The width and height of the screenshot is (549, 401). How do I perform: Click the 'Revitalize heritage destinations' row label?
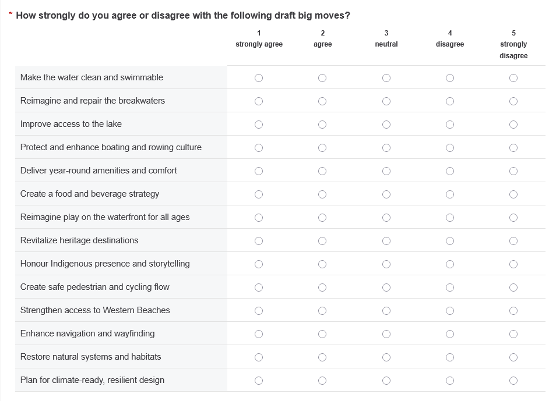(x=79, y=240)
